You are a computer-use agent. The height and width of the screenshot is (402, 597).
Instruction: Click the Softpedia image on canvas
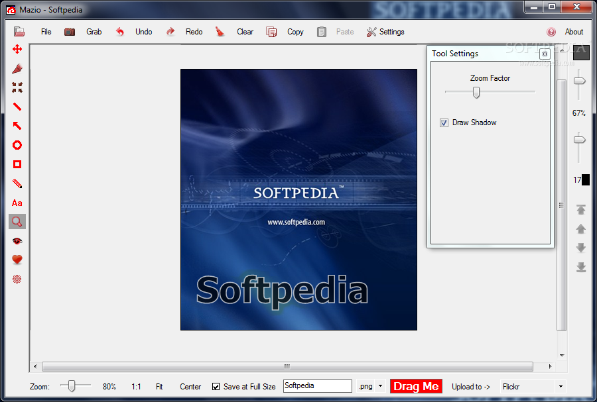(299, 199)
